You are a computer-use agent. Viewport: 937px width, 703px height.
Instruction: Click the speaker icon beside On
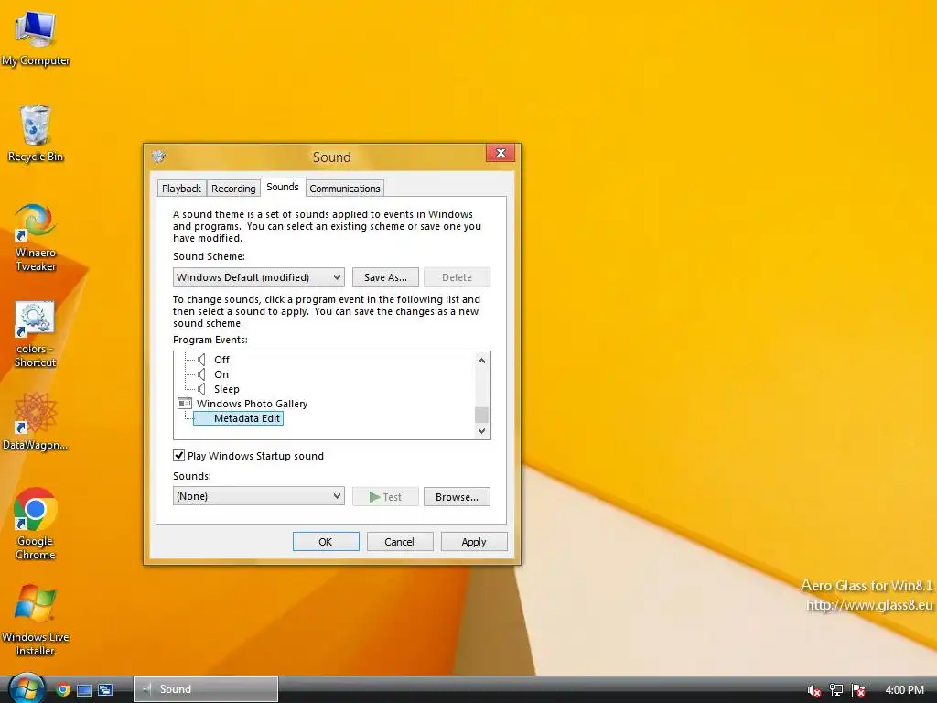coord(202,374)
